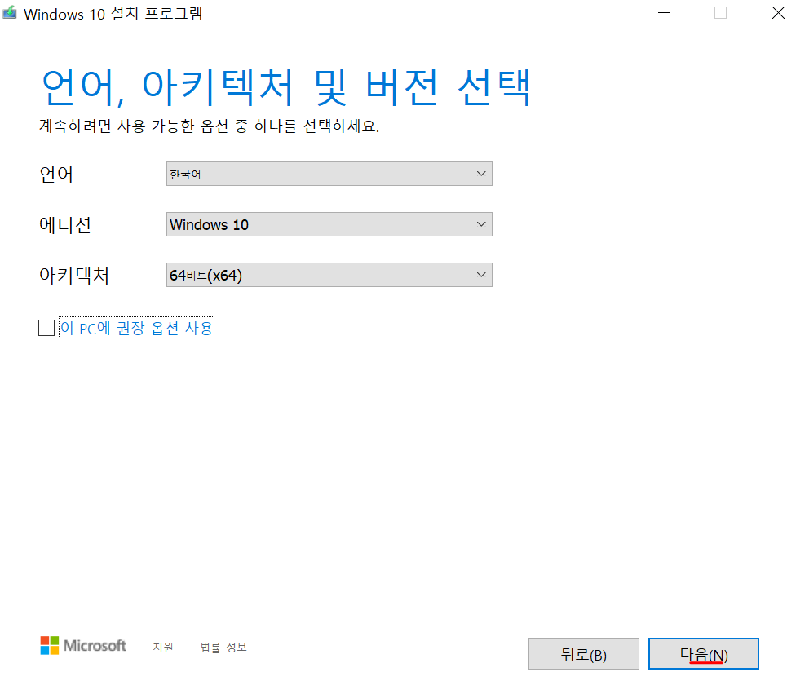Open the 에디션 dropdown showing Windows 10
The height and width of the screenshot is (694, 787).
329,224
